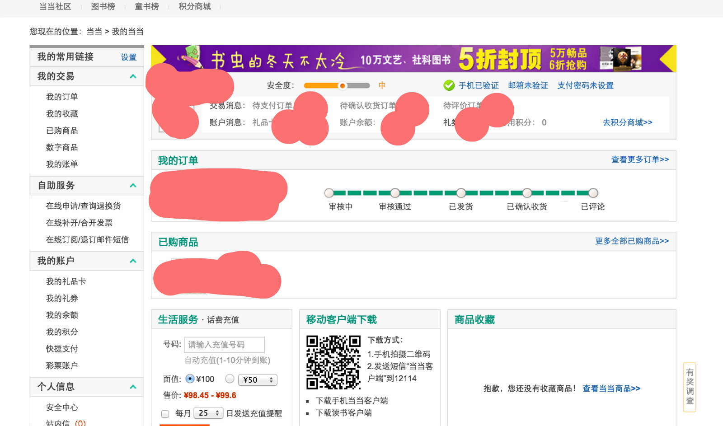Click 下载读书客户端 link
The image size is (723, 426).
[343, 413]
